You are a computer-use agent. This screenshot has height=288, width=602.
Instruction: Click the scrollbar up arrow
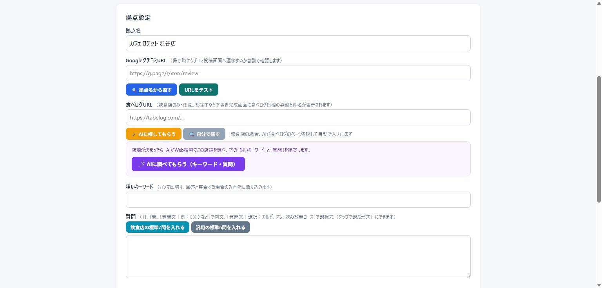point(599,3)
